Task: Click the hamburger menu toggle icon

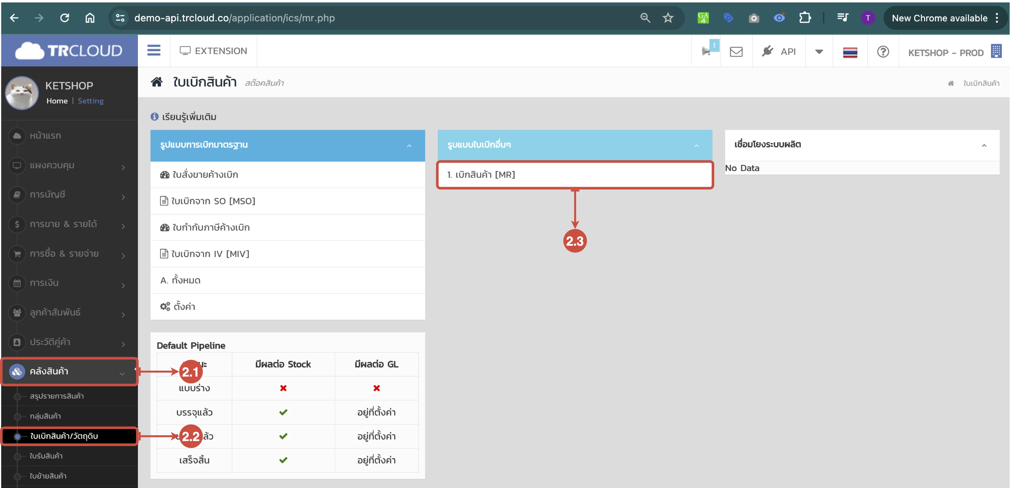Action: tap(154, 51)
